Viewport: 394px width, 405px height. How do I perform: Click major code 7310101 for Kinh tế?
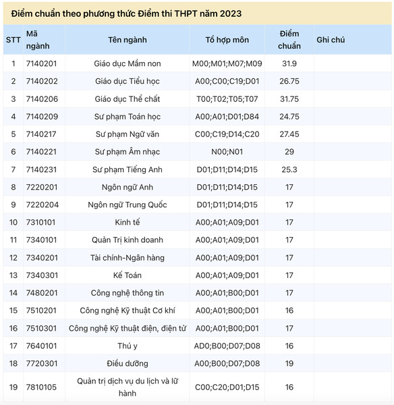point(40,222)
